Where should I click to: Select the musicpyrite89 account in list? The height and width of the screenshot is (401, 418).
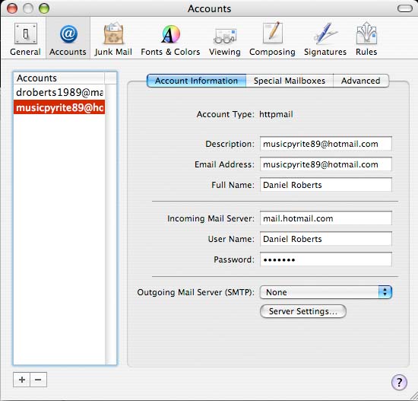coord(59,107)
